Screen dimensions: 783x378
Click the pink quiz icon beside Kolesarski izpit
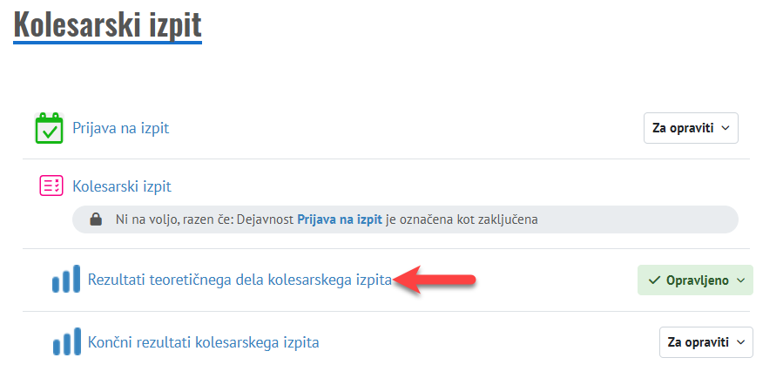coord(51,186)
